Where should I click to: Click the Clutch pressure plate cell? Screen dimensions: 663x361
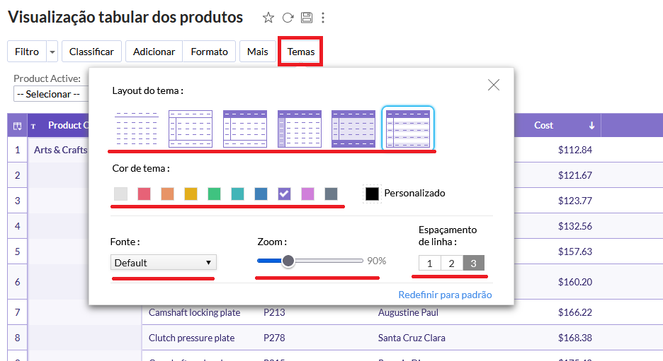pyautogui.click(x=191, y=338)
